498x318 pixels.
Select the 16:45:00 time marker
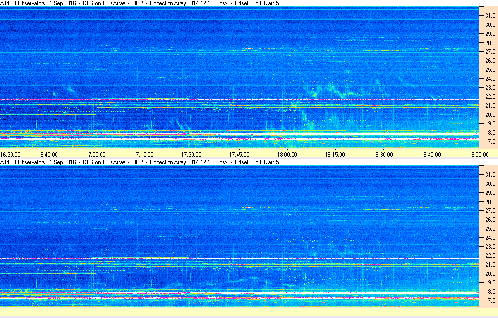pyautogui.click(x=47, y=154)
